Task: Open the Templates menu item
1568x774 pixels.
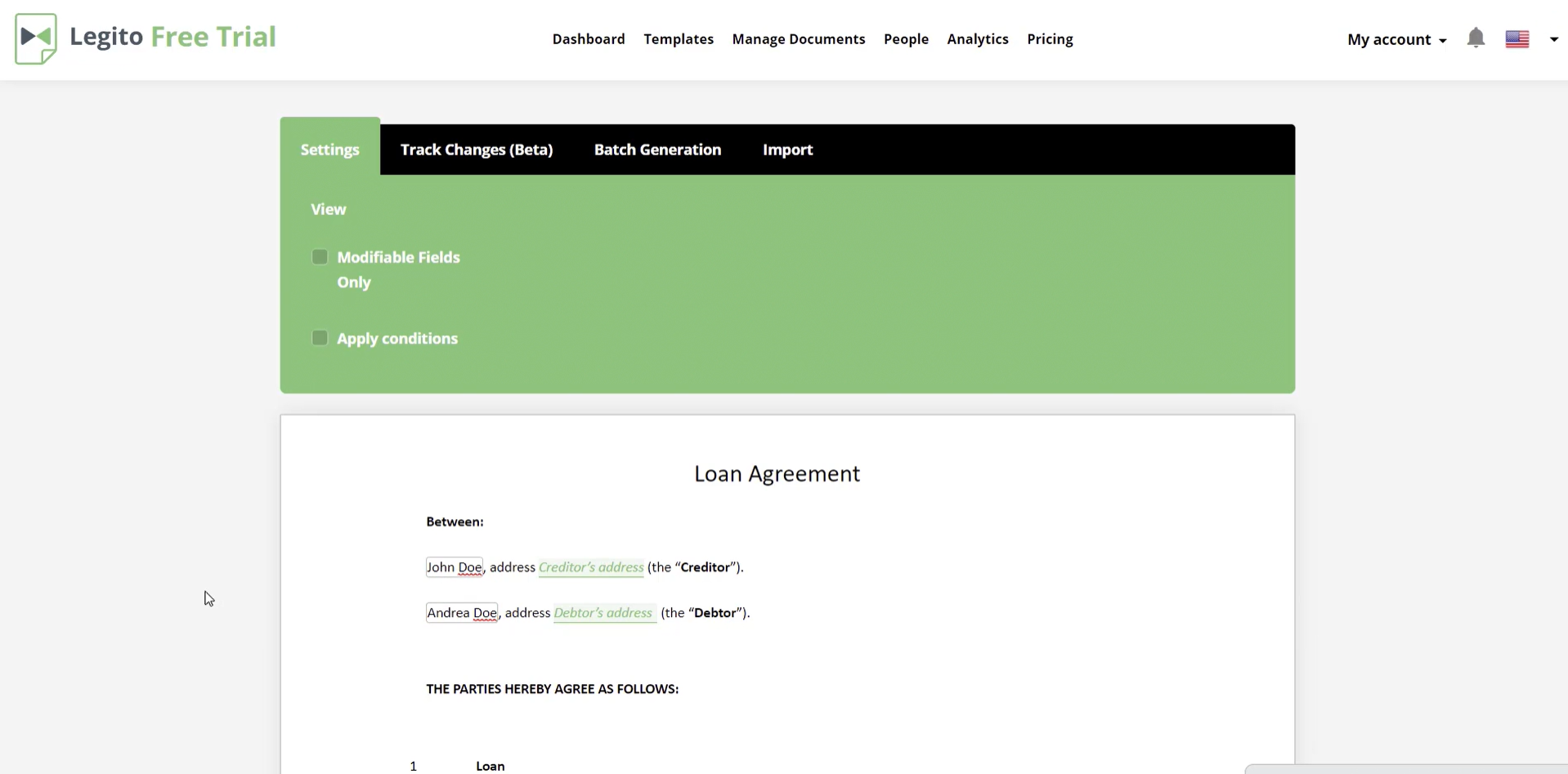Action: pos(679,39)
